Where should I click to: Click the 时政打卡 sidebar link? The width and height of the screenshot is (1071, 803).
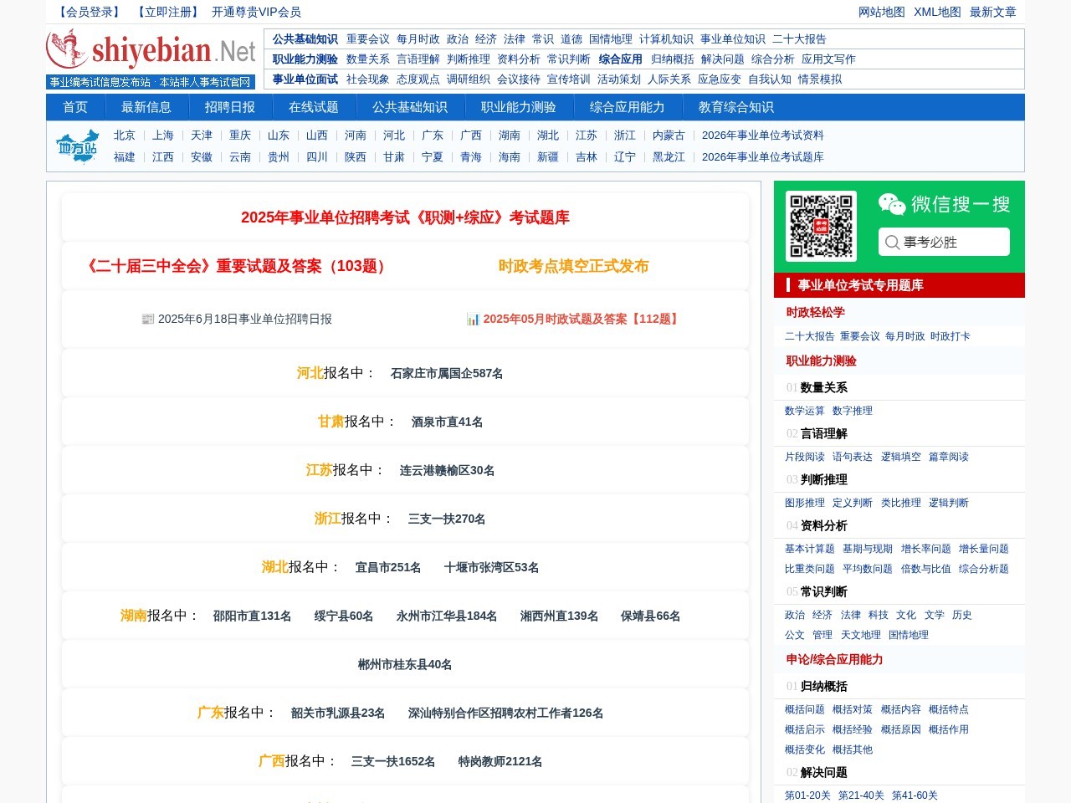pos(951,336)
